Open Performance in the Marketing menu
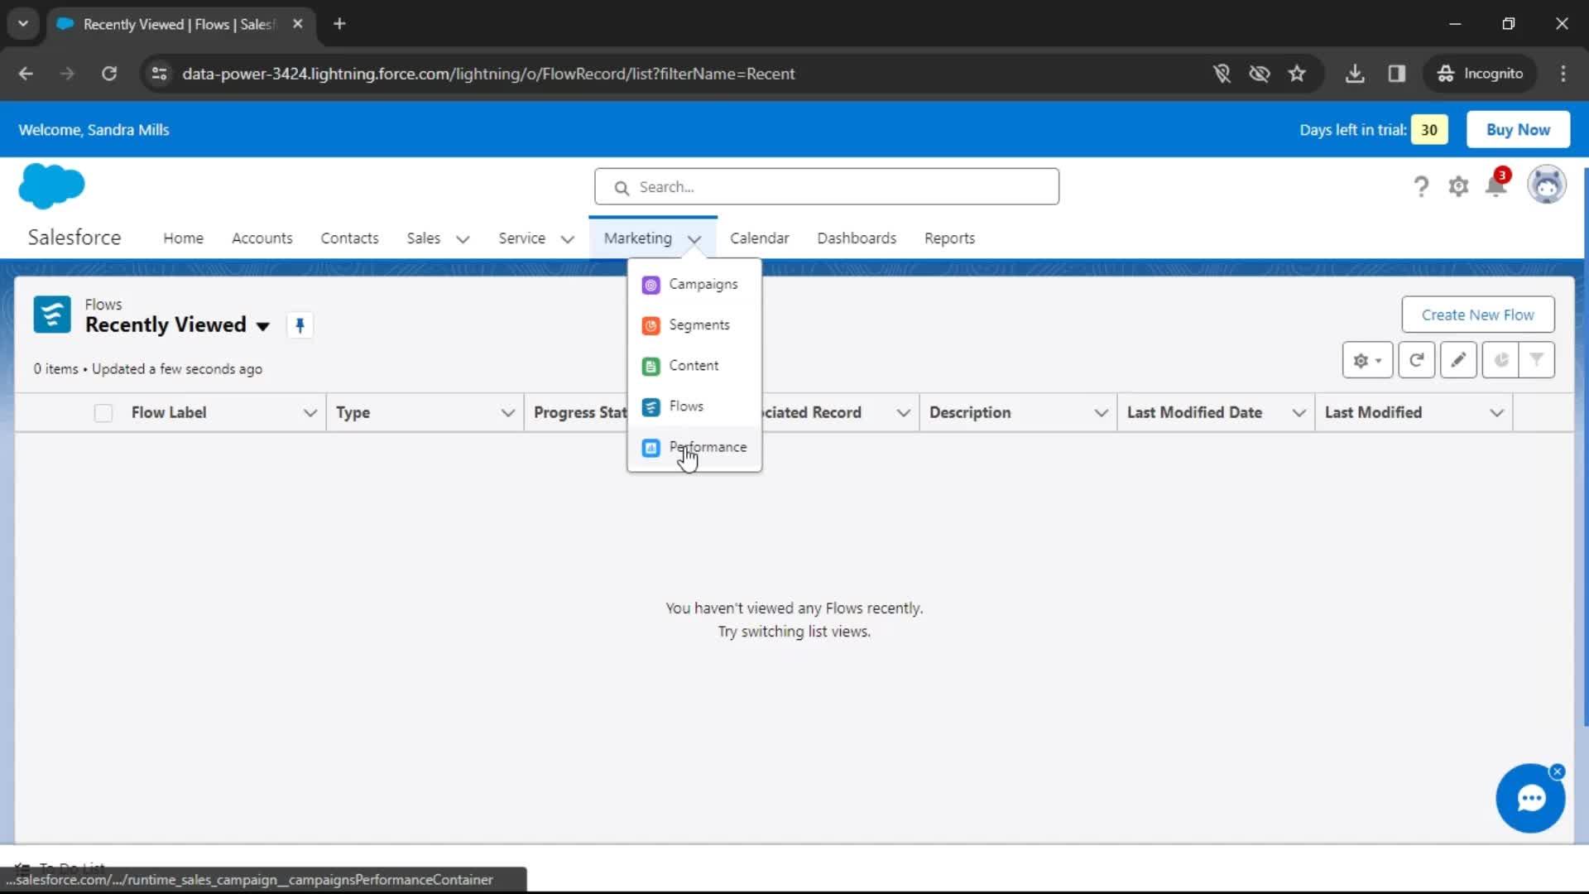Image resolution: width=1589 pixels, height=894 pixels. point(694,447)
